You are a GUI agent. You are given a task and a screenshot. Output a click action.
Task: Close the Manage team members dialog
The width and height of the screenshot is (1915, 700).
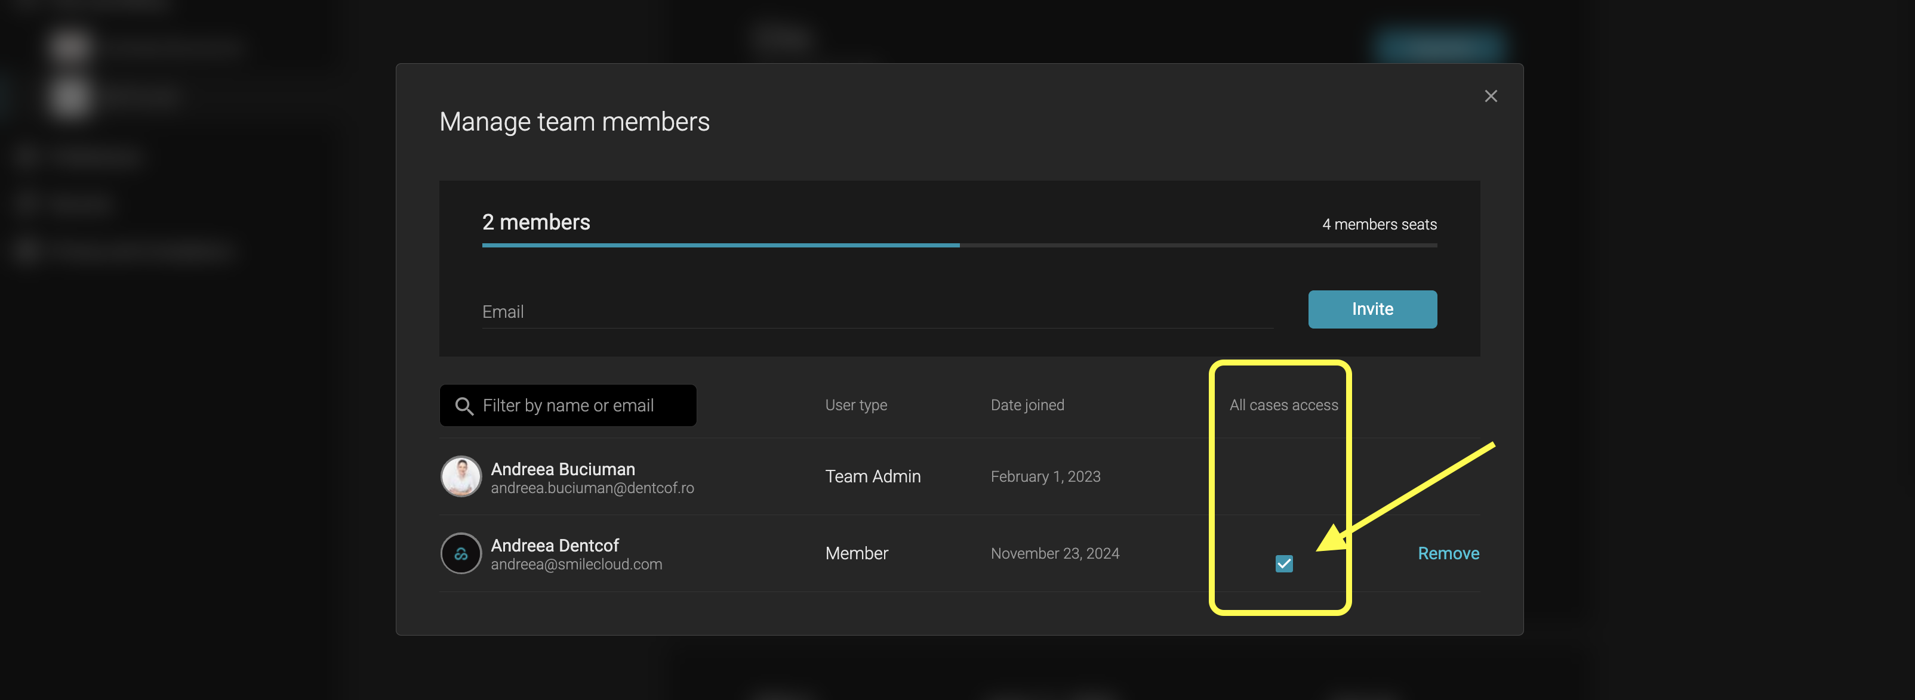1490,97
